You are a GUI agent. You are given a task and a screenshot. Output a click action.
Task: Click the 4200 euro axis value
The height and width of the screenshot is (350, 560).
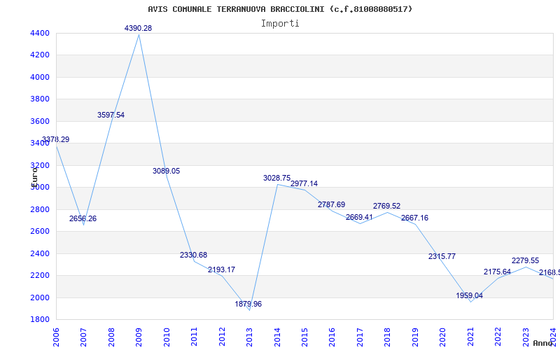coord(41,55)
